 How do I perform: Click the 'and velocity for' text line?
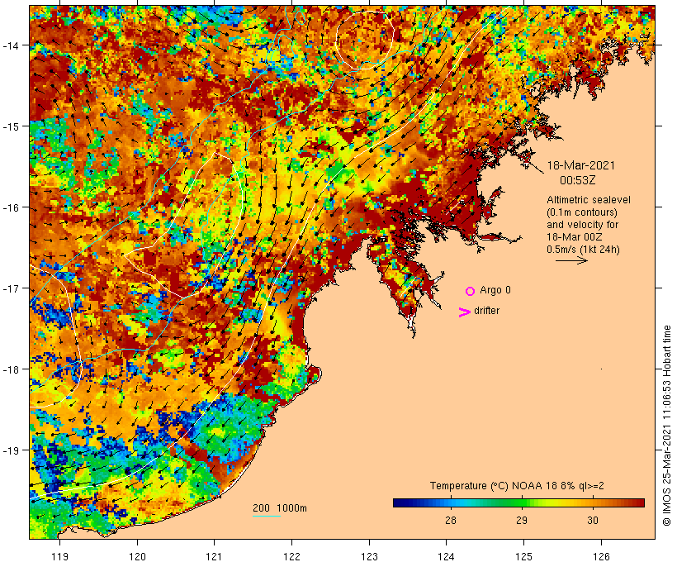[x=582, y=225]
